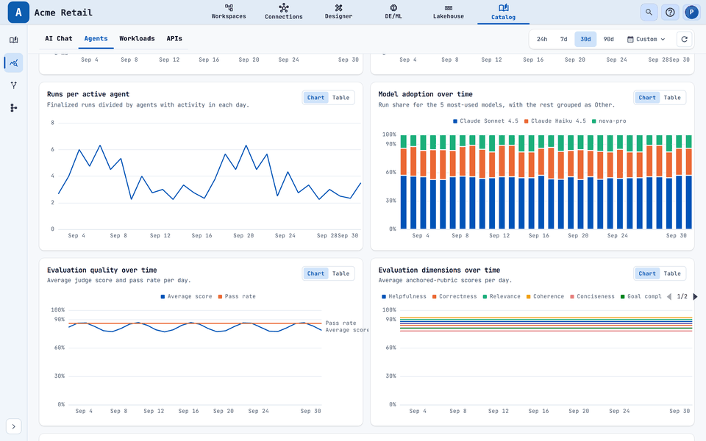Refresh the dashboard data
The image size is (706, 441).
coord(685,39)
